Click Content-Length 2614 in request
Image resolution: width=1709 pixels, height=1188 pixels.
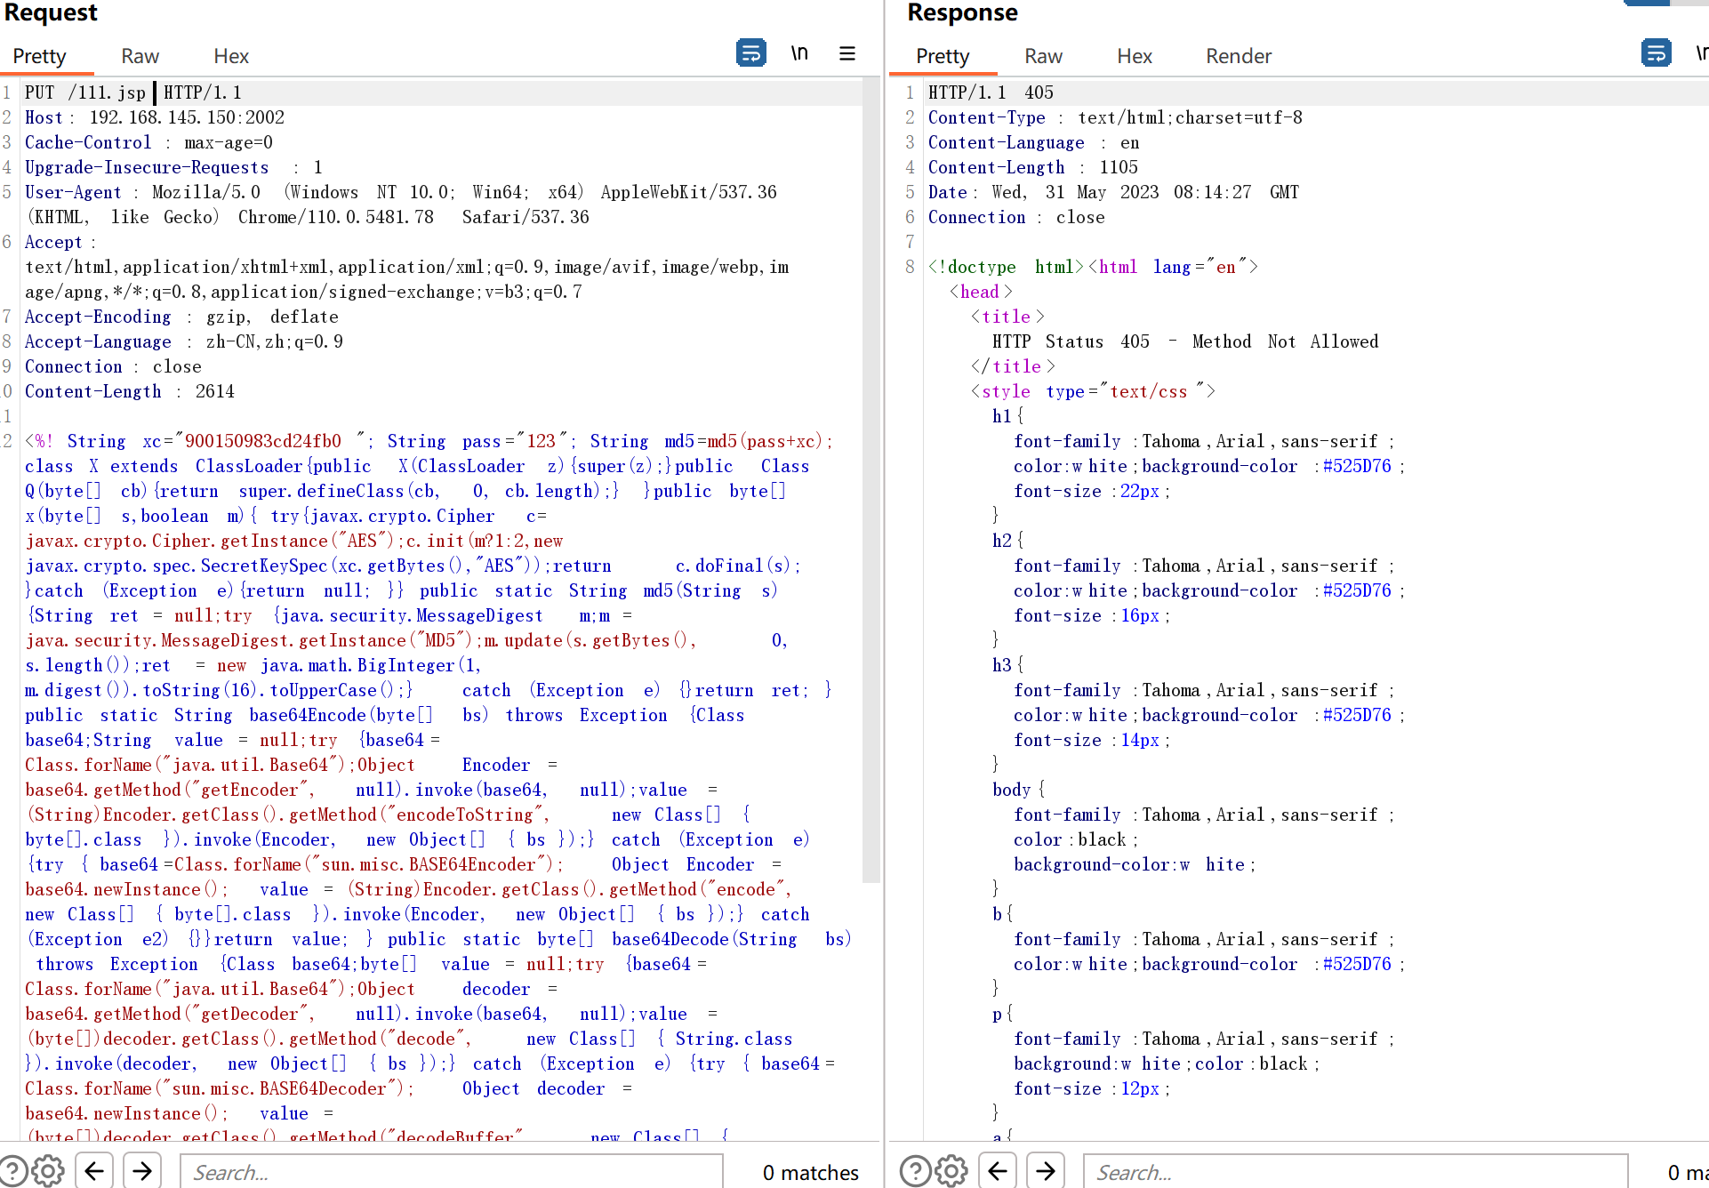[130, 391]
